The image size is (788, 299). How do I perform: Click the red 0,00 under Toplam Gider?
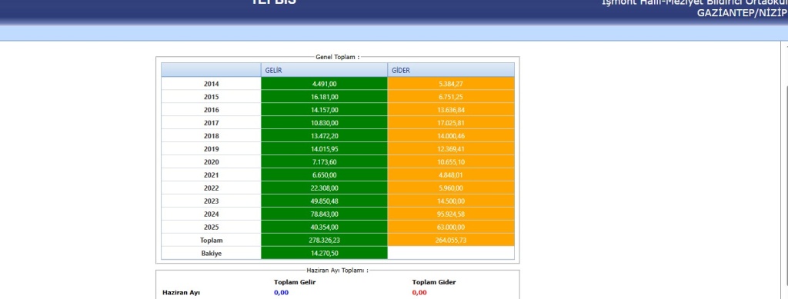419,293
